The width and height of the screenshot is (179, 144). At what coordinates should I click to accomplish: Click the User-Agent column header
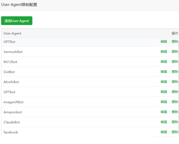(12, 33)
